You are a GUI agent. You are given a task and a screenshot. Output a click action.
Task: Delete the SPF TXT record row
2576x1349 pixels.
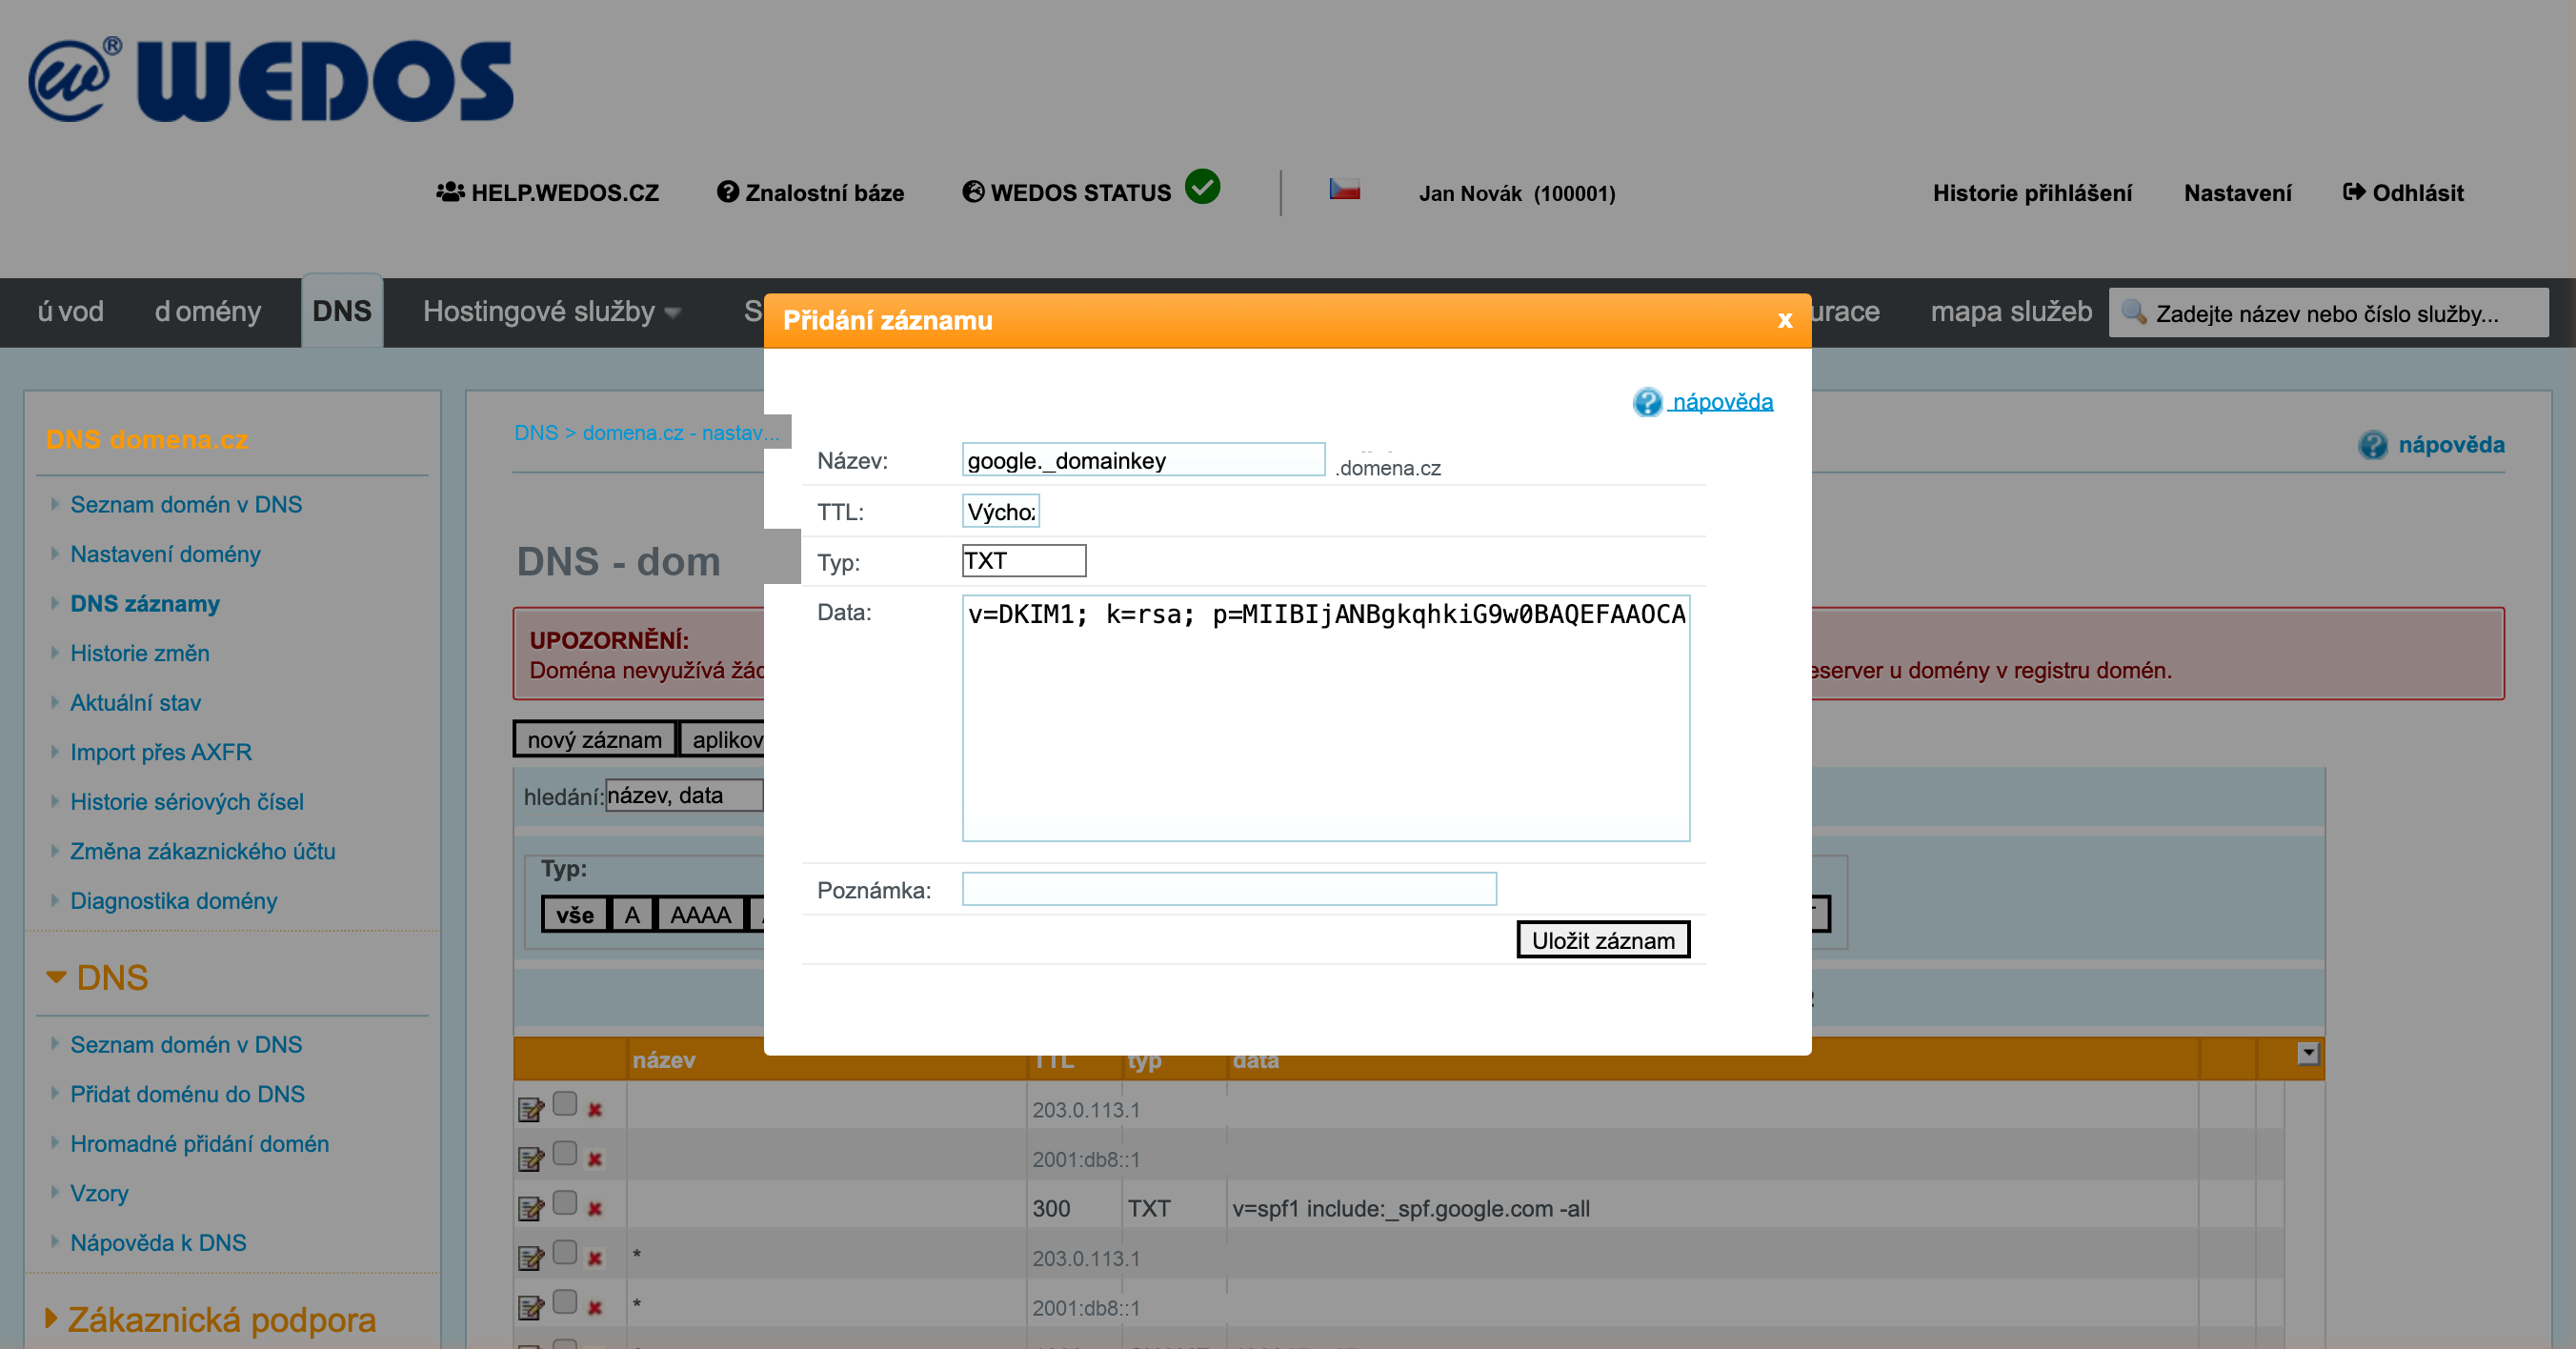pos(595,1208)
